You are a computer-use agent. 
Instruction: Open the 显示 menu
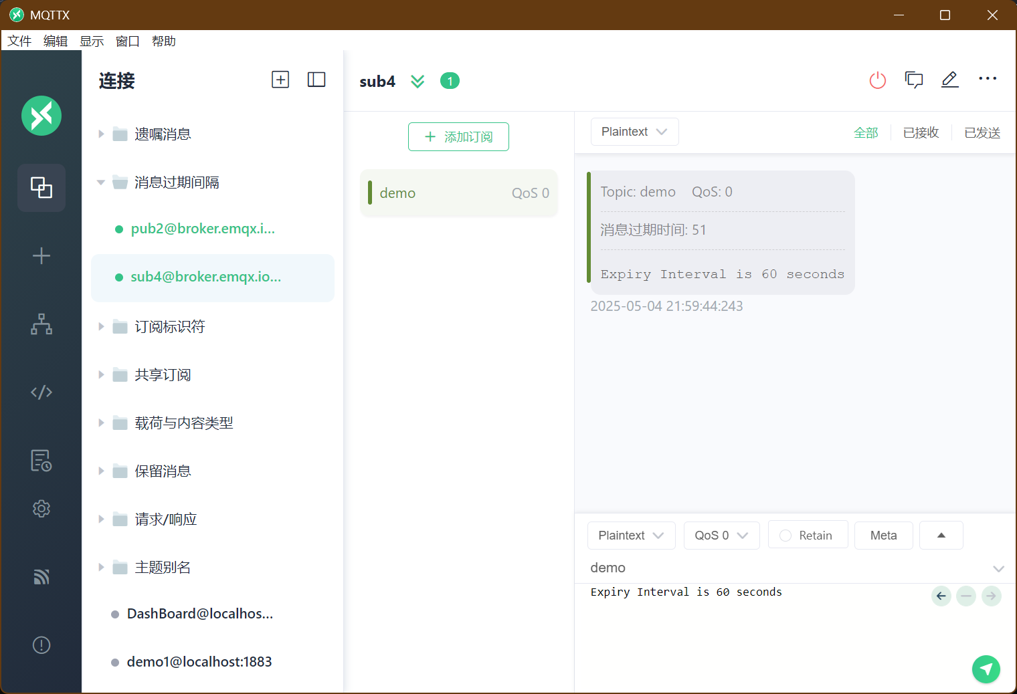tap(92, 41)
